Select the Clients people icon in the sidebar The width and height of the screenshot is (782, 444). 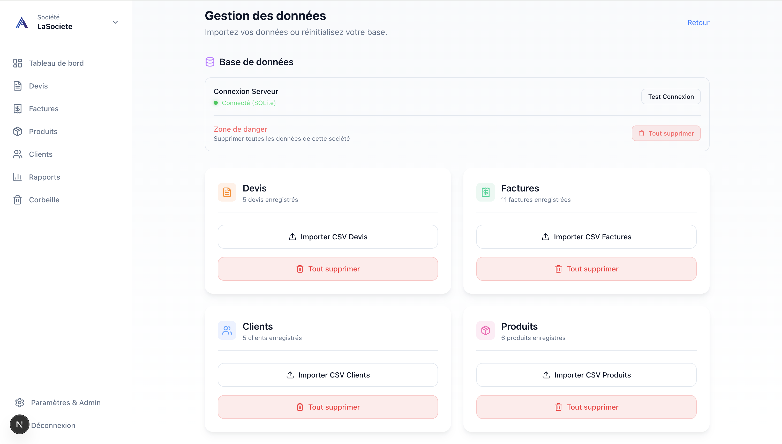(x=17, y=154)
